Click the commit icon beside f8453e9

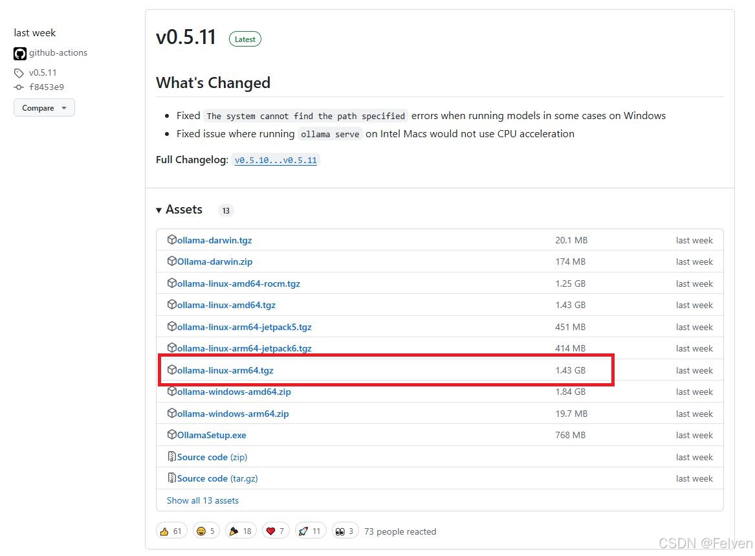pos(19,87)
